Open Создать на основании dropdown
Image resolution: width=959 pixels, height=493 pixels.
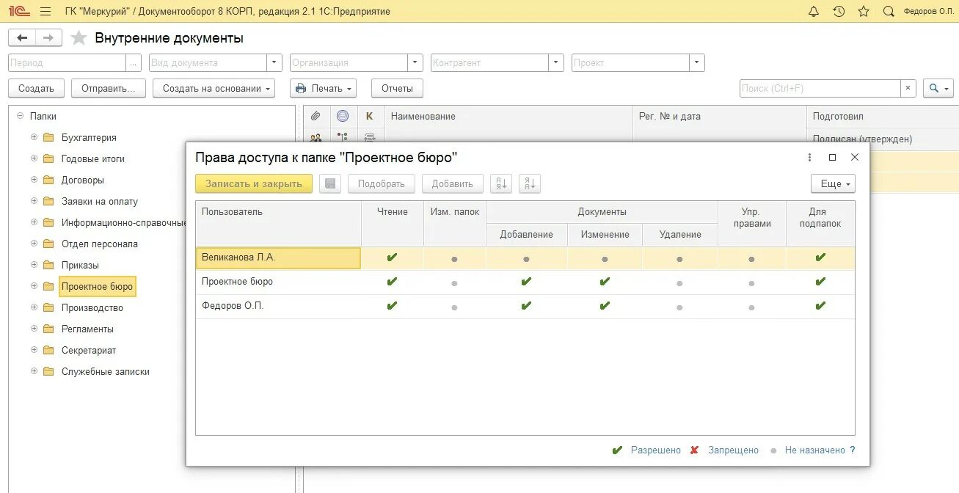214,88
